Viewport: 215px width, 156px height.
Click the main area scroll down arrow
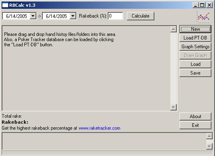[x=173, y=107]
